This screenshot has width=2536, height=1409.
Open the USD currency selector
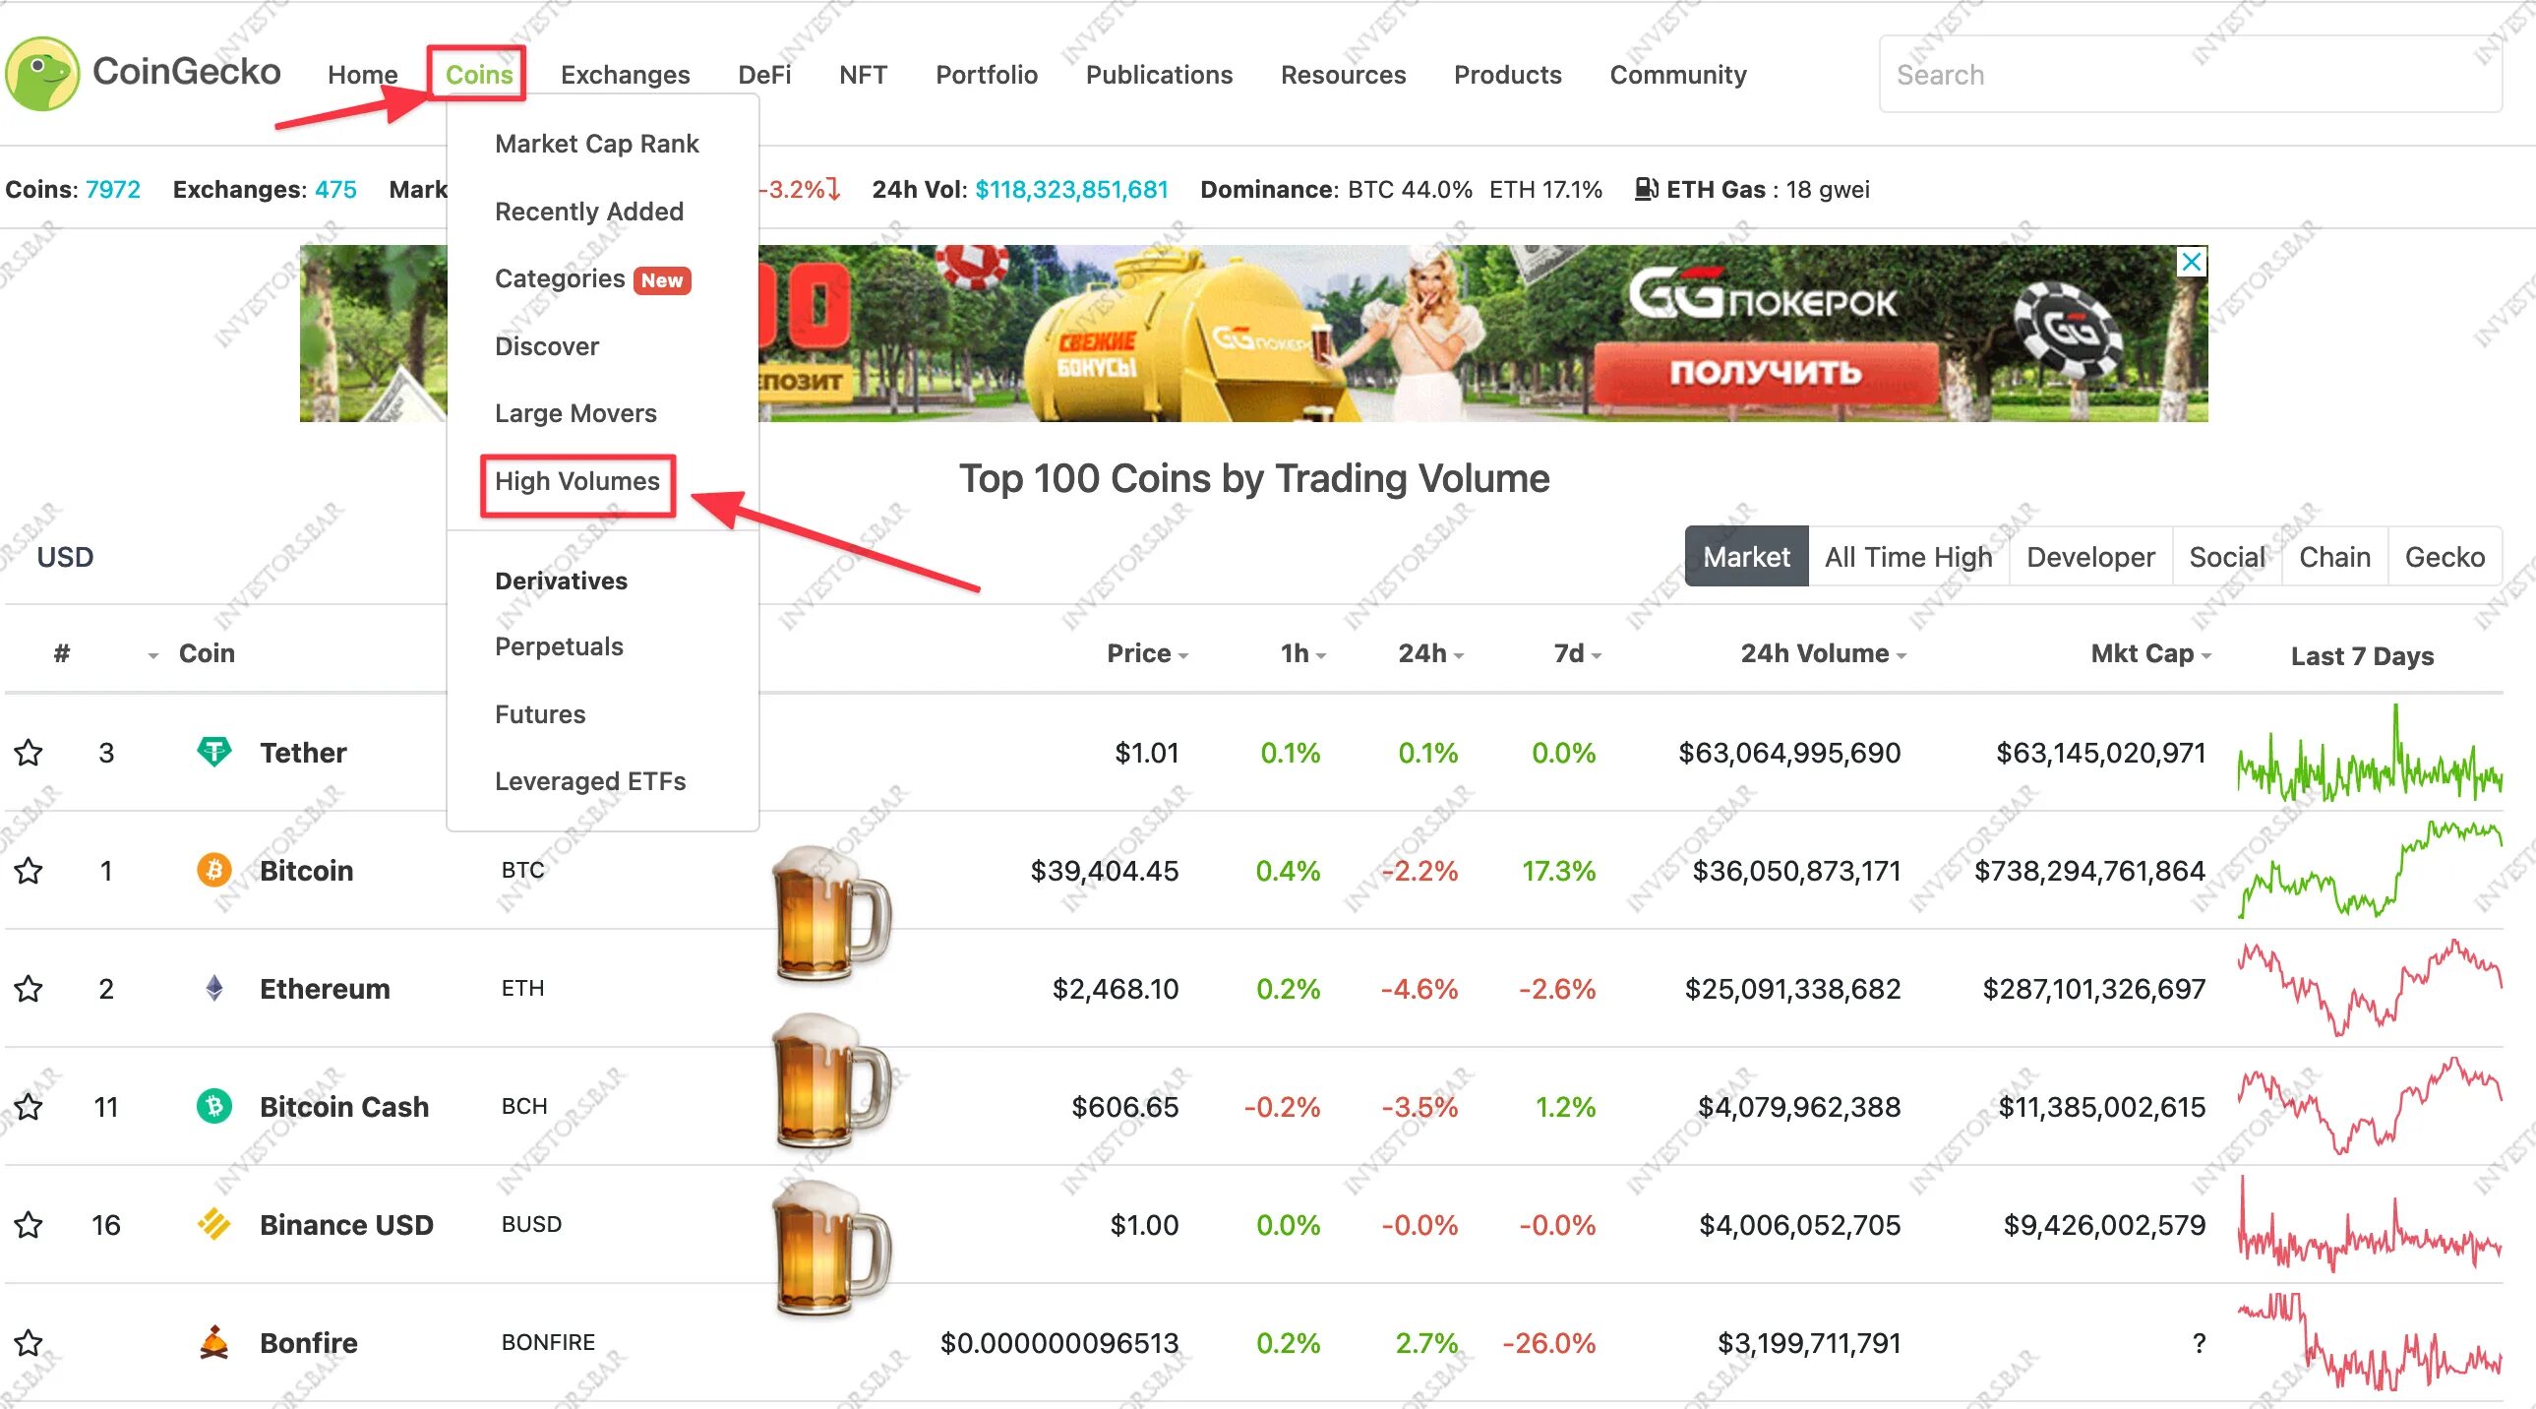pyautogui.click(x=65, y=557)
